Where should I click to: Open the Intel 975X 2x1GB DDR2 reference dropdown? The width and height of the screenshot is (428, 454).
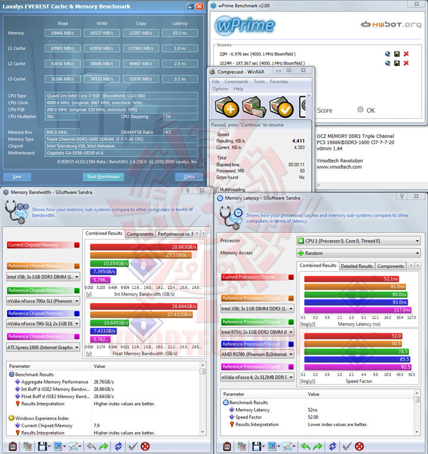click(x=257, y=332)
